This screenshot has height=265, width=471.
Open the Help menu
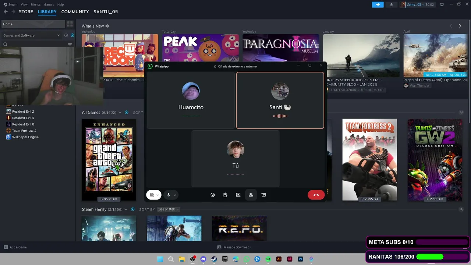point(61,4)
